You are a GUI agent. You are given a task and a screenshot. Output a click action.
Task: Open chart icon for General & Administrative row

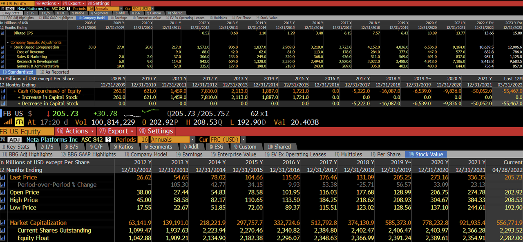pos(3,66)
